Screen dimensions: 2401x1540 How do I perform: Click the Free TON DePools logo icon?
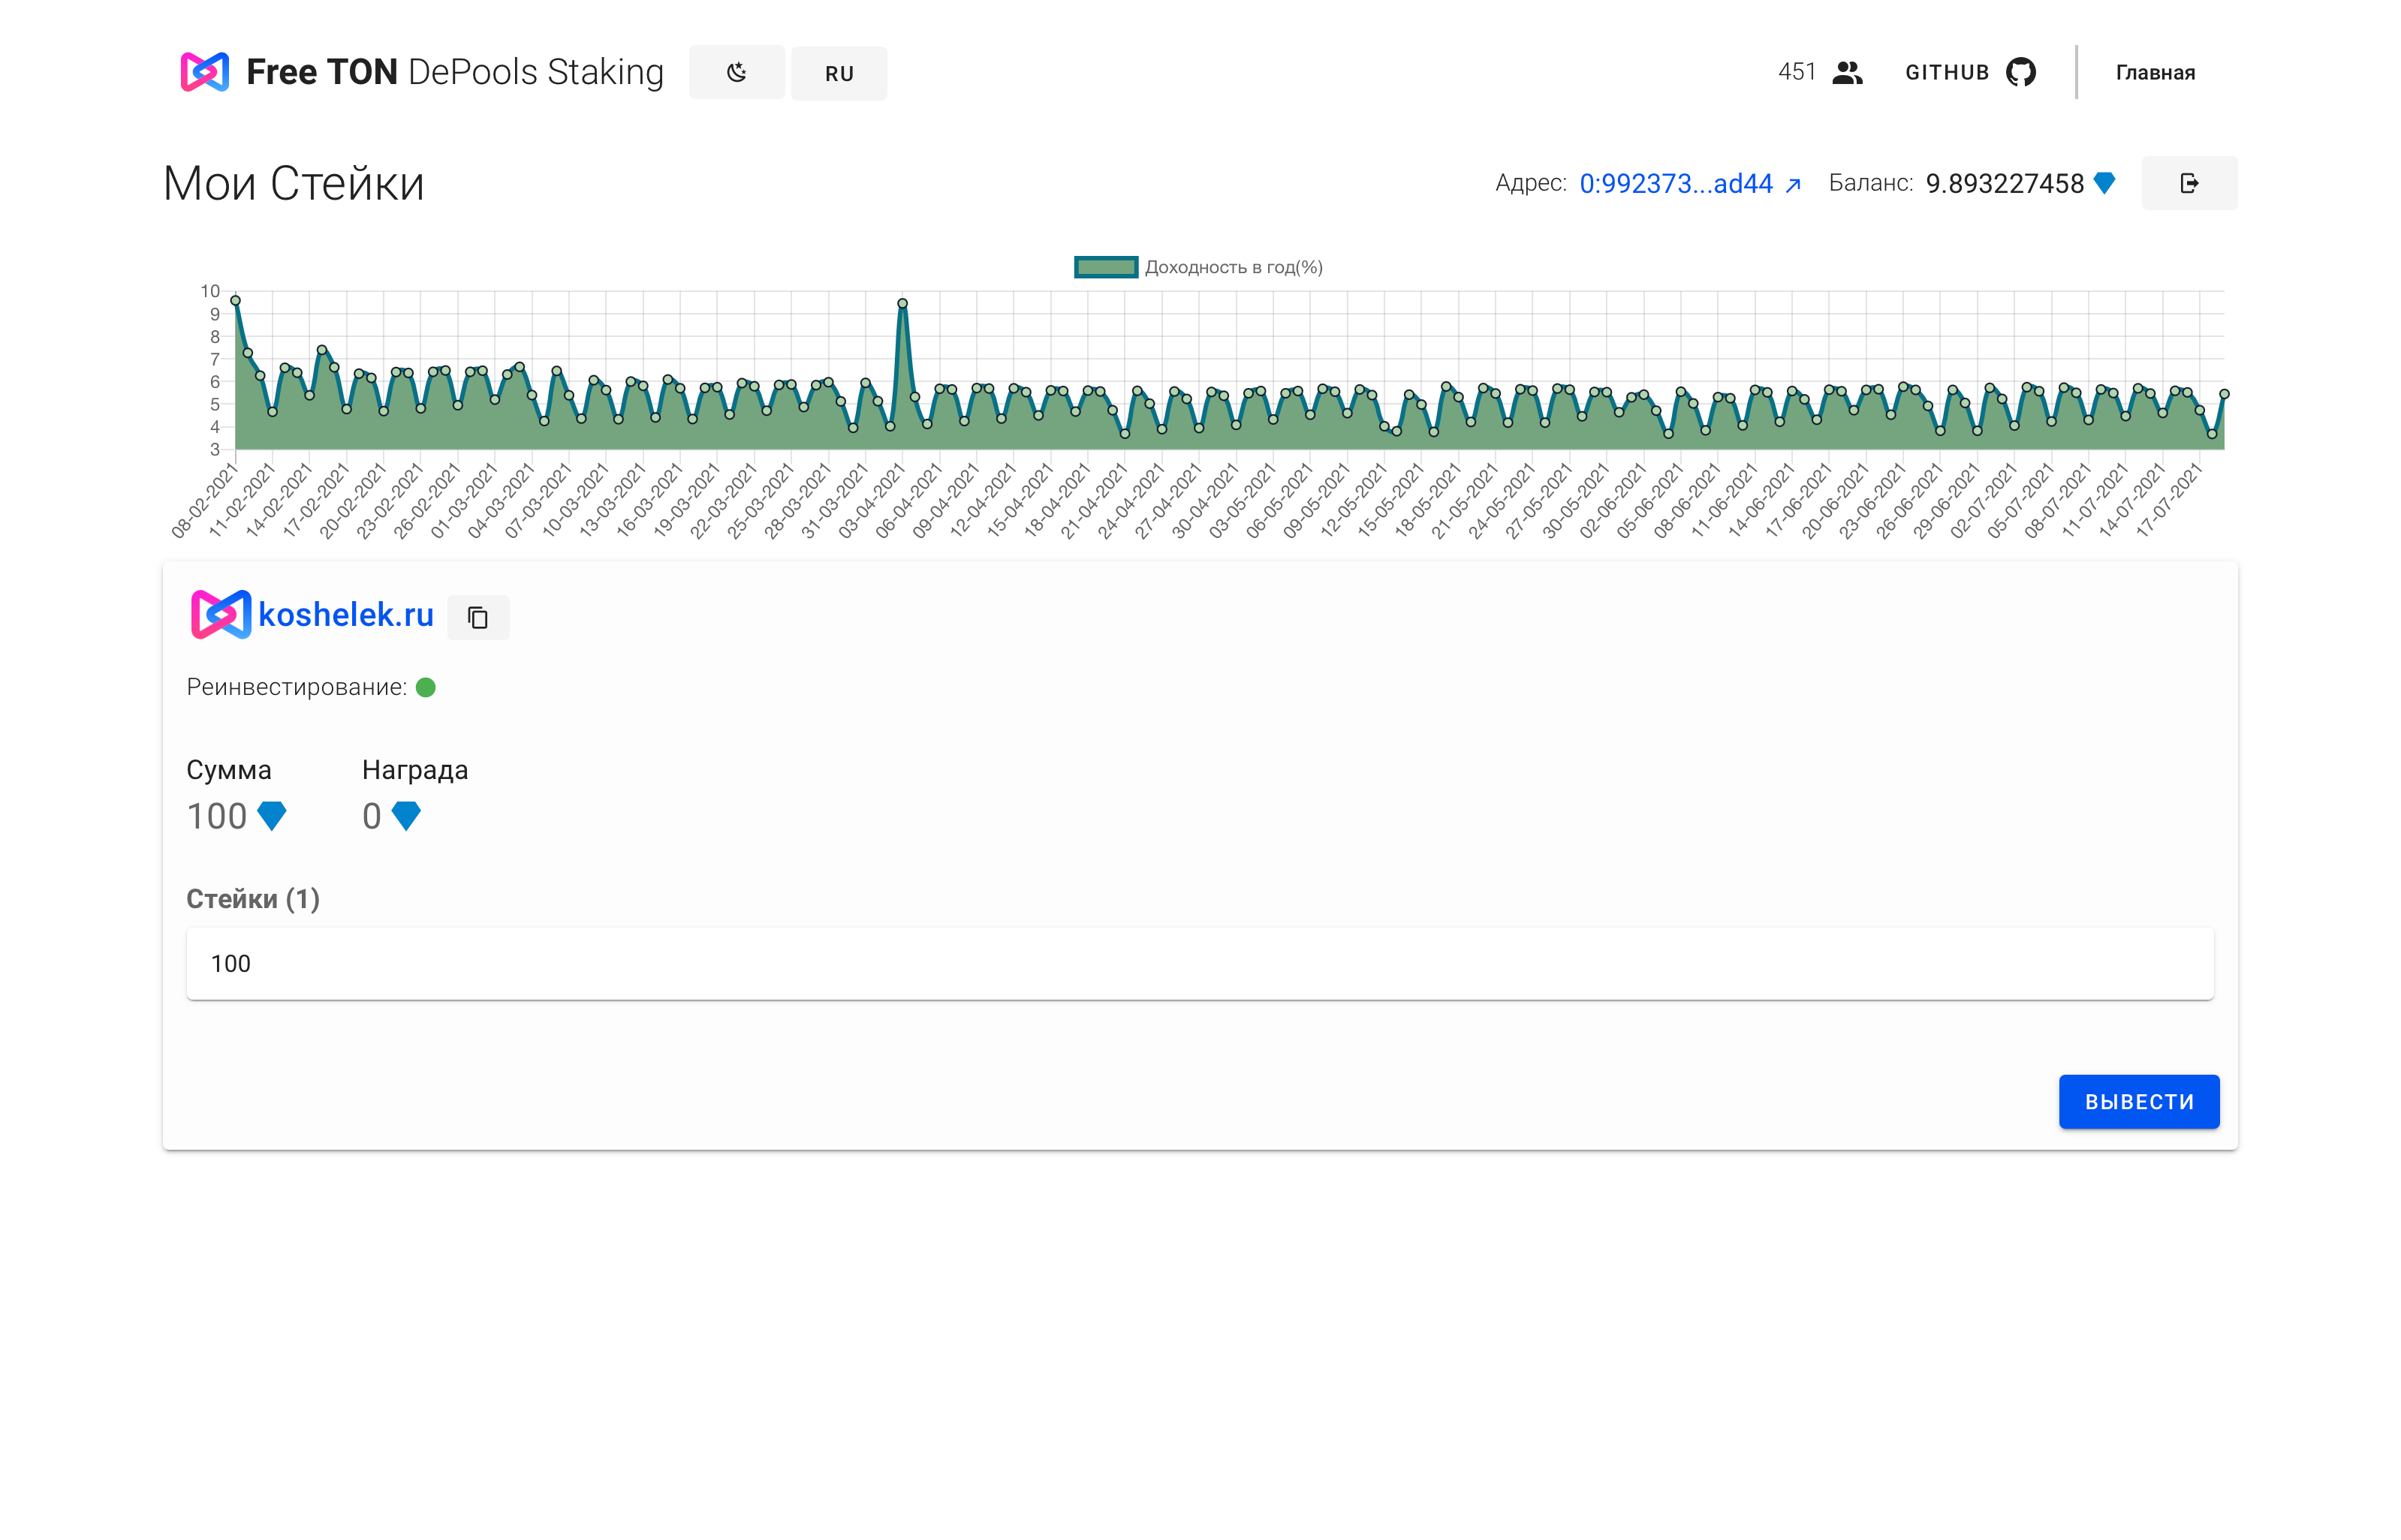pyautogui.click(x=204, y=72)
